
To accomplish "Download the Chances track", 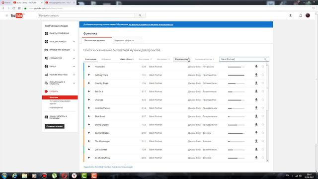I will (256, 100).
